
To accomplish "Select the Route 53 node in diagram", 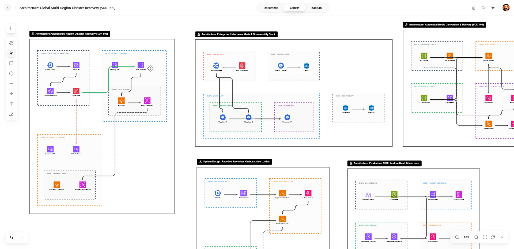I will coord(76,65).
